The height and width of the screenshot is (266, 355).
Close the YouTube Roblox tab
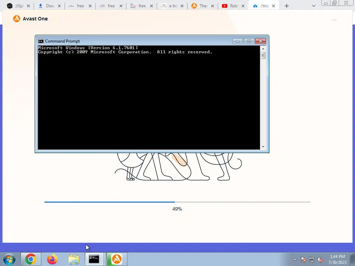point(243,6)
